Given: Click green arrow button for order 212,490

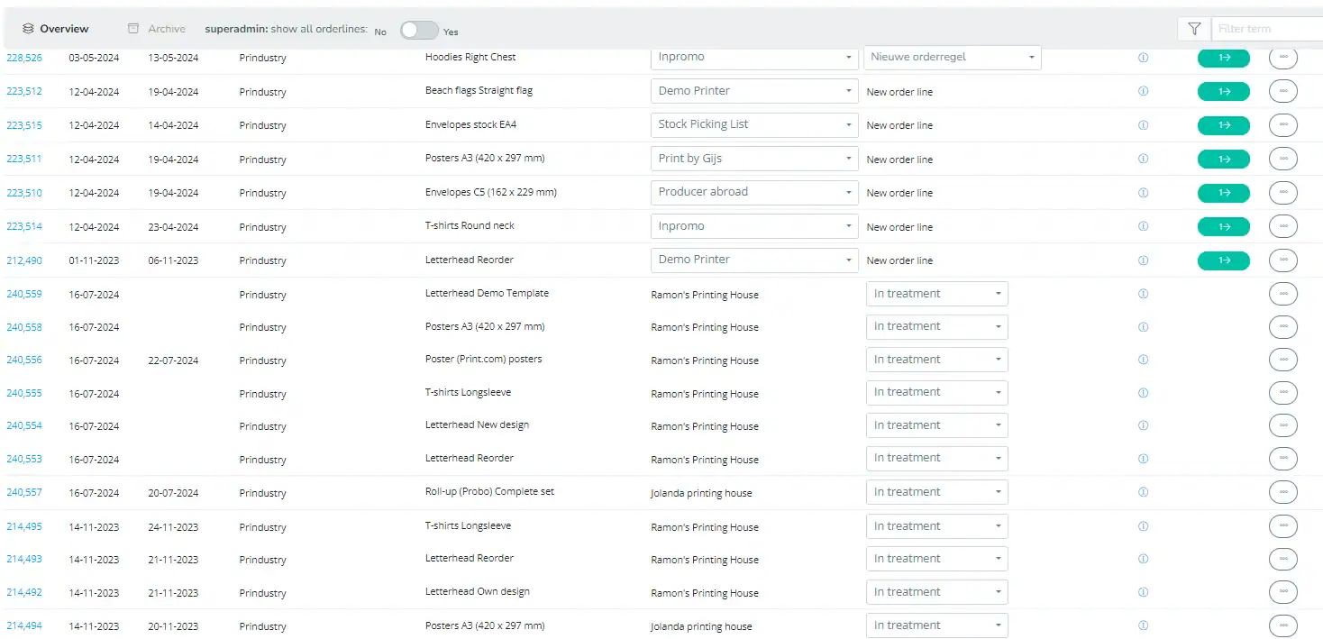Looking at the screenshot, I should pos(1223,260).
